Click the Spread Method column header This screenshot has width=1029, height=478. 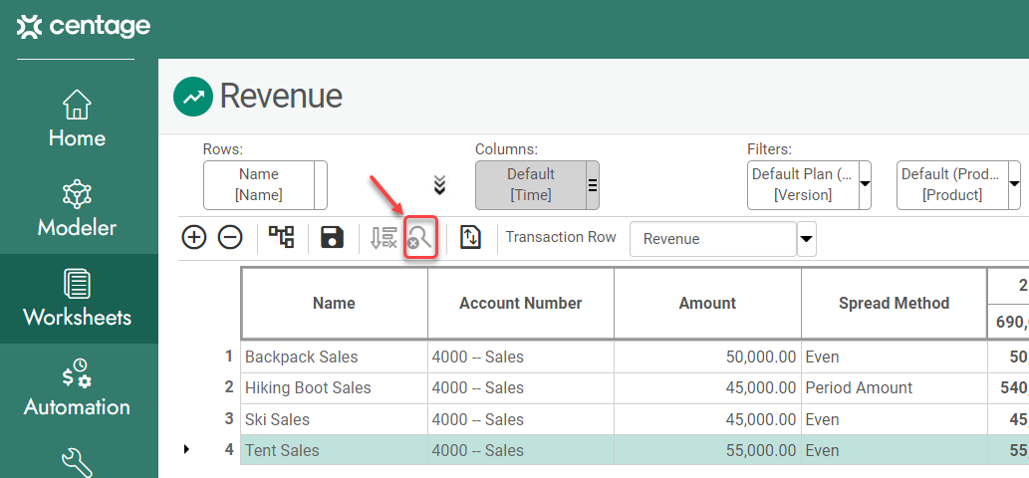click(x=894, y=304)
